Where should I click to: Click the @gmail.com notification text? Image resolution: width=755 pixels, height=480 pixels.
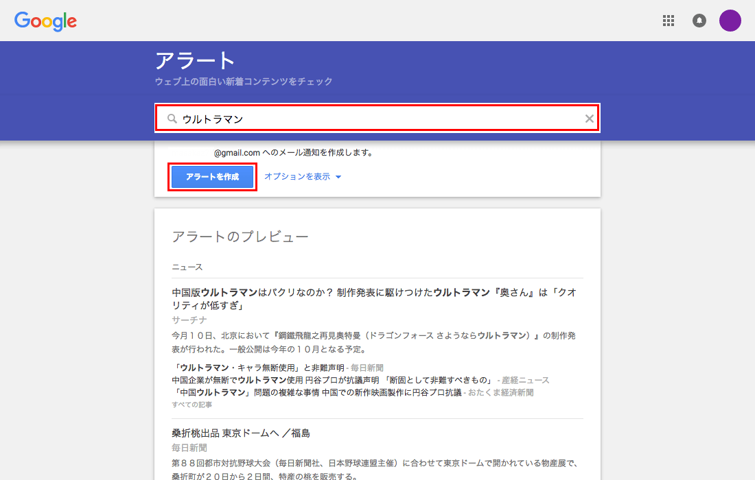pyautogui.click(x=293, y=152)
